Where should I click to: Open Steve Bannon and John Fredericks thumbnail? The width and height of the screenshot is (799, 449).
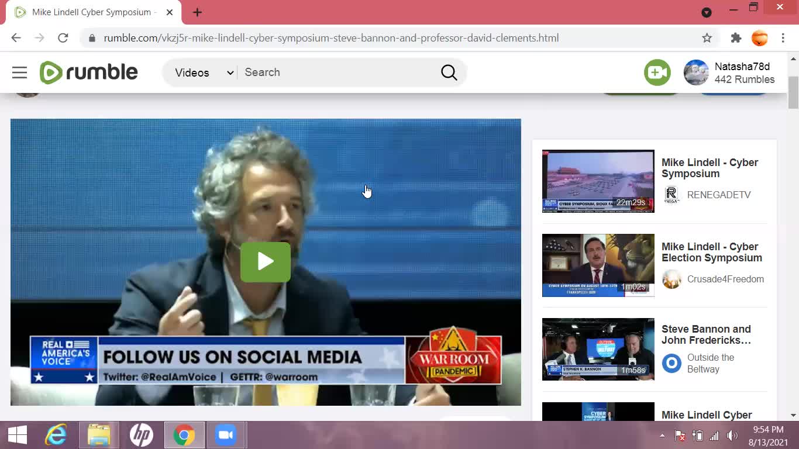pos(598,349)
